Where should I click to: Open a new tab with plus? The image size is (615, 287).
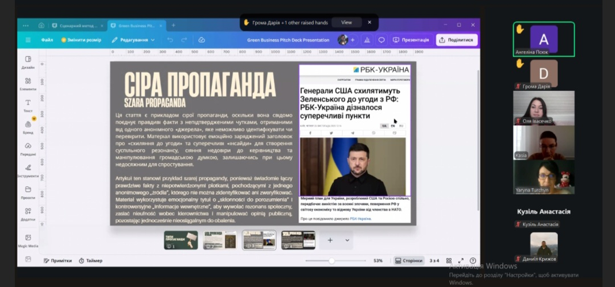pos(173,26)
